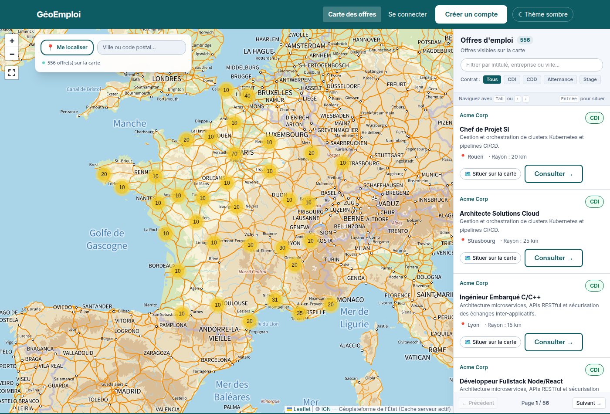
Task: Filter offers by CDD contract
Action: coord(532,79)
